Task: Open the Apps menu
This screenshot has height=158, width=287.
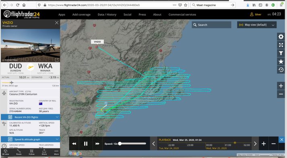Action: coord(62,14)
